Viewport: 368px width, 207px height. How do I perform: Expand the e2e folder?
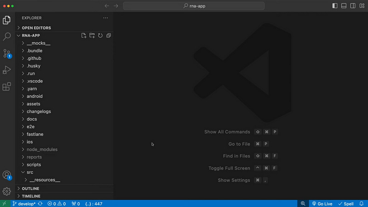point(64,126)
